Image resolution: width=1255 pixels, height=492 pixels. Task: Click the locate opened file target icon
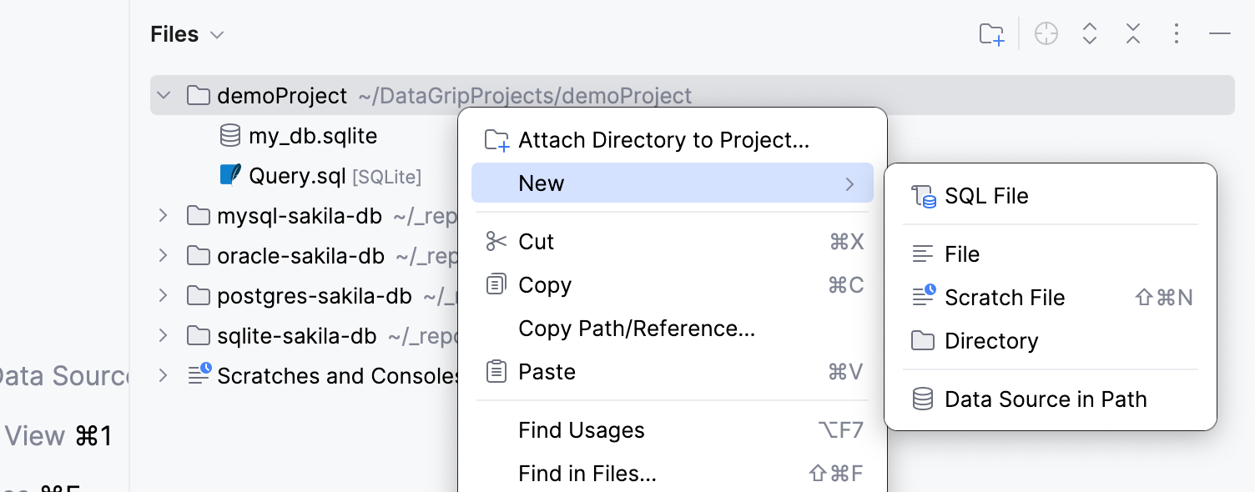(x=1046, y=33)
